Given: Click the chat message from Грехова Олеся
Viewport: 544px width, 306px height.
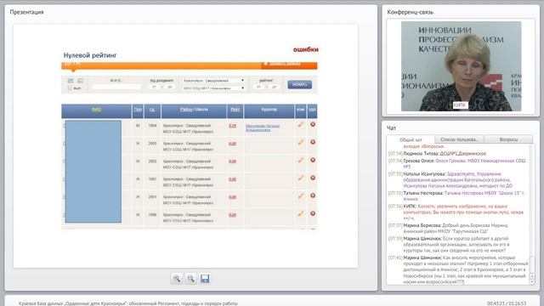Looking at the screenshot, I should (457, 163).
